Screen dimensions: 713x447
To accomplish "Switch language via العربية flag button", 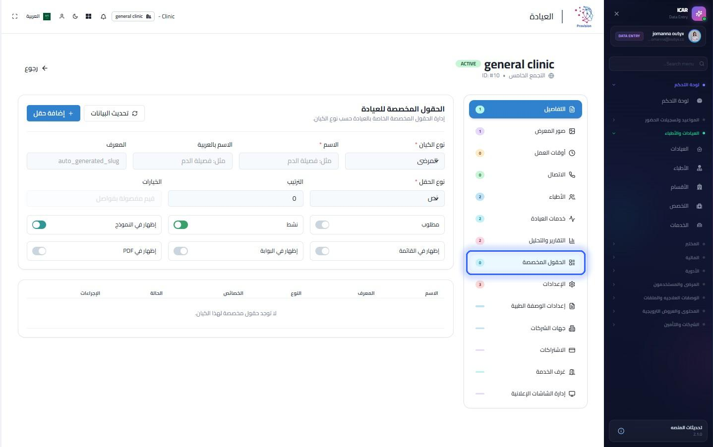I will pyautogui.click(x=38, y=16).
